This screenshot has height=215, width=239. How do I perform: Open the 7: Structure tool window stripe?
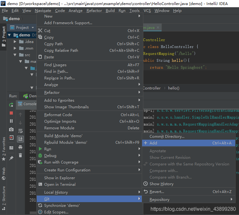point(3,198)
